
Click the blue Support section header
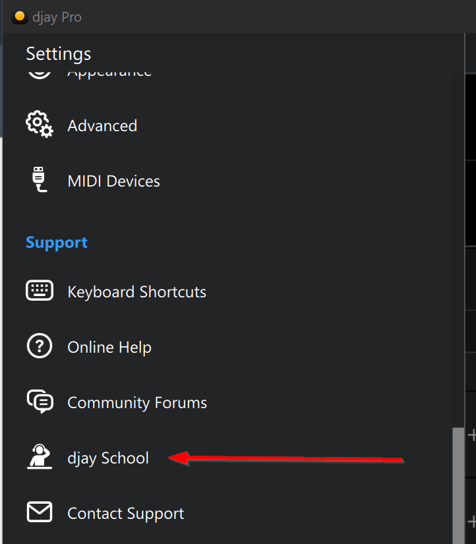click(x=57, y=243)
